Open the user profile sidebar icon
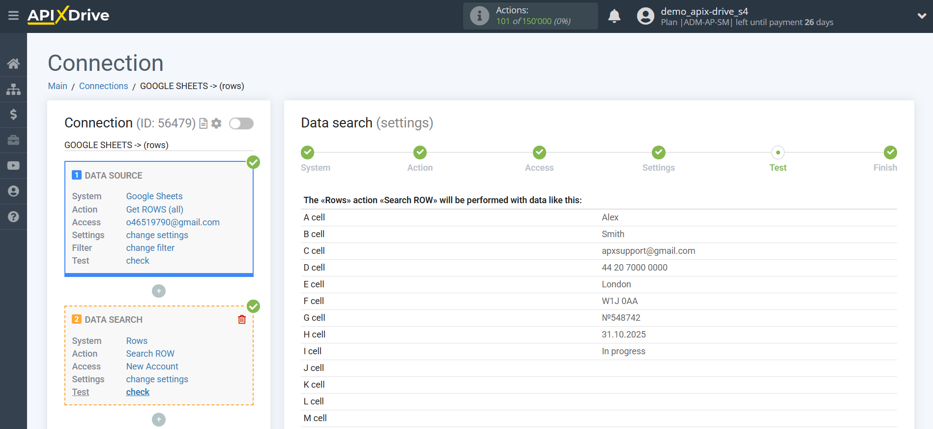The height and width of the screenshot is (429, 933). click(13, 191)
